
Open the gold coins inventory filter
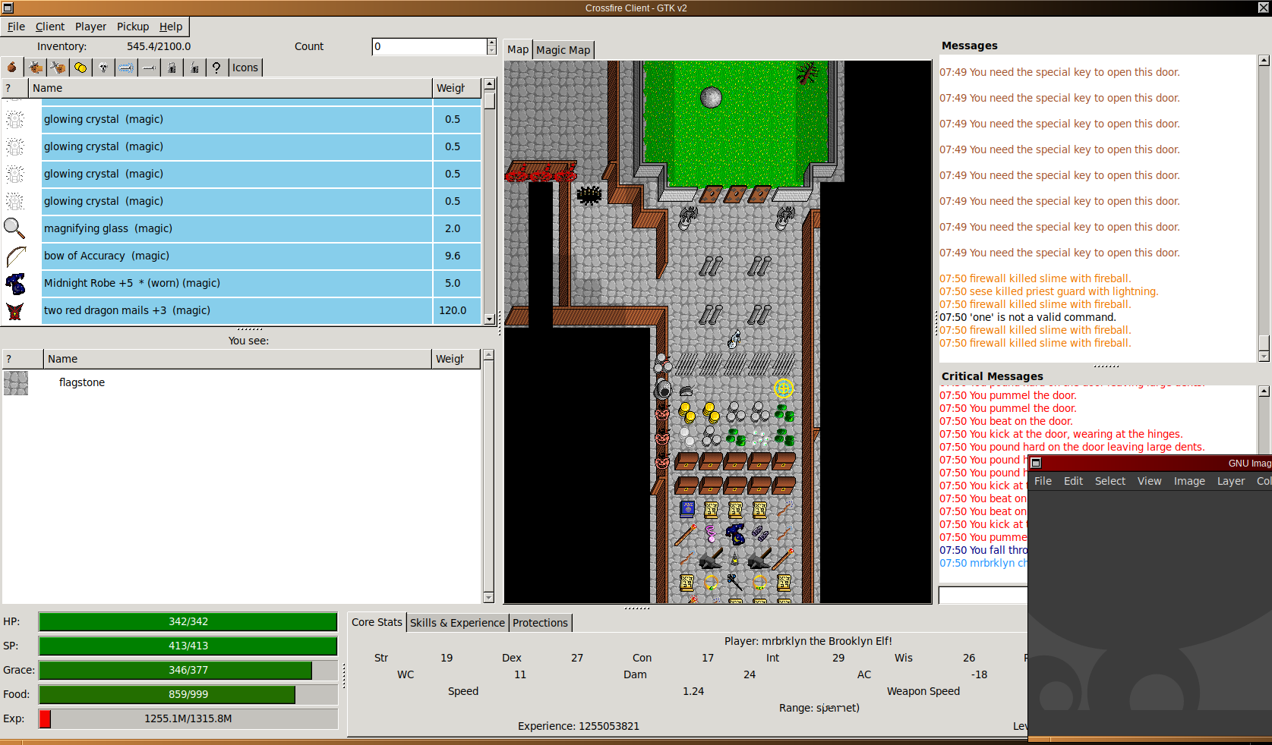click(x=80, y=68)
